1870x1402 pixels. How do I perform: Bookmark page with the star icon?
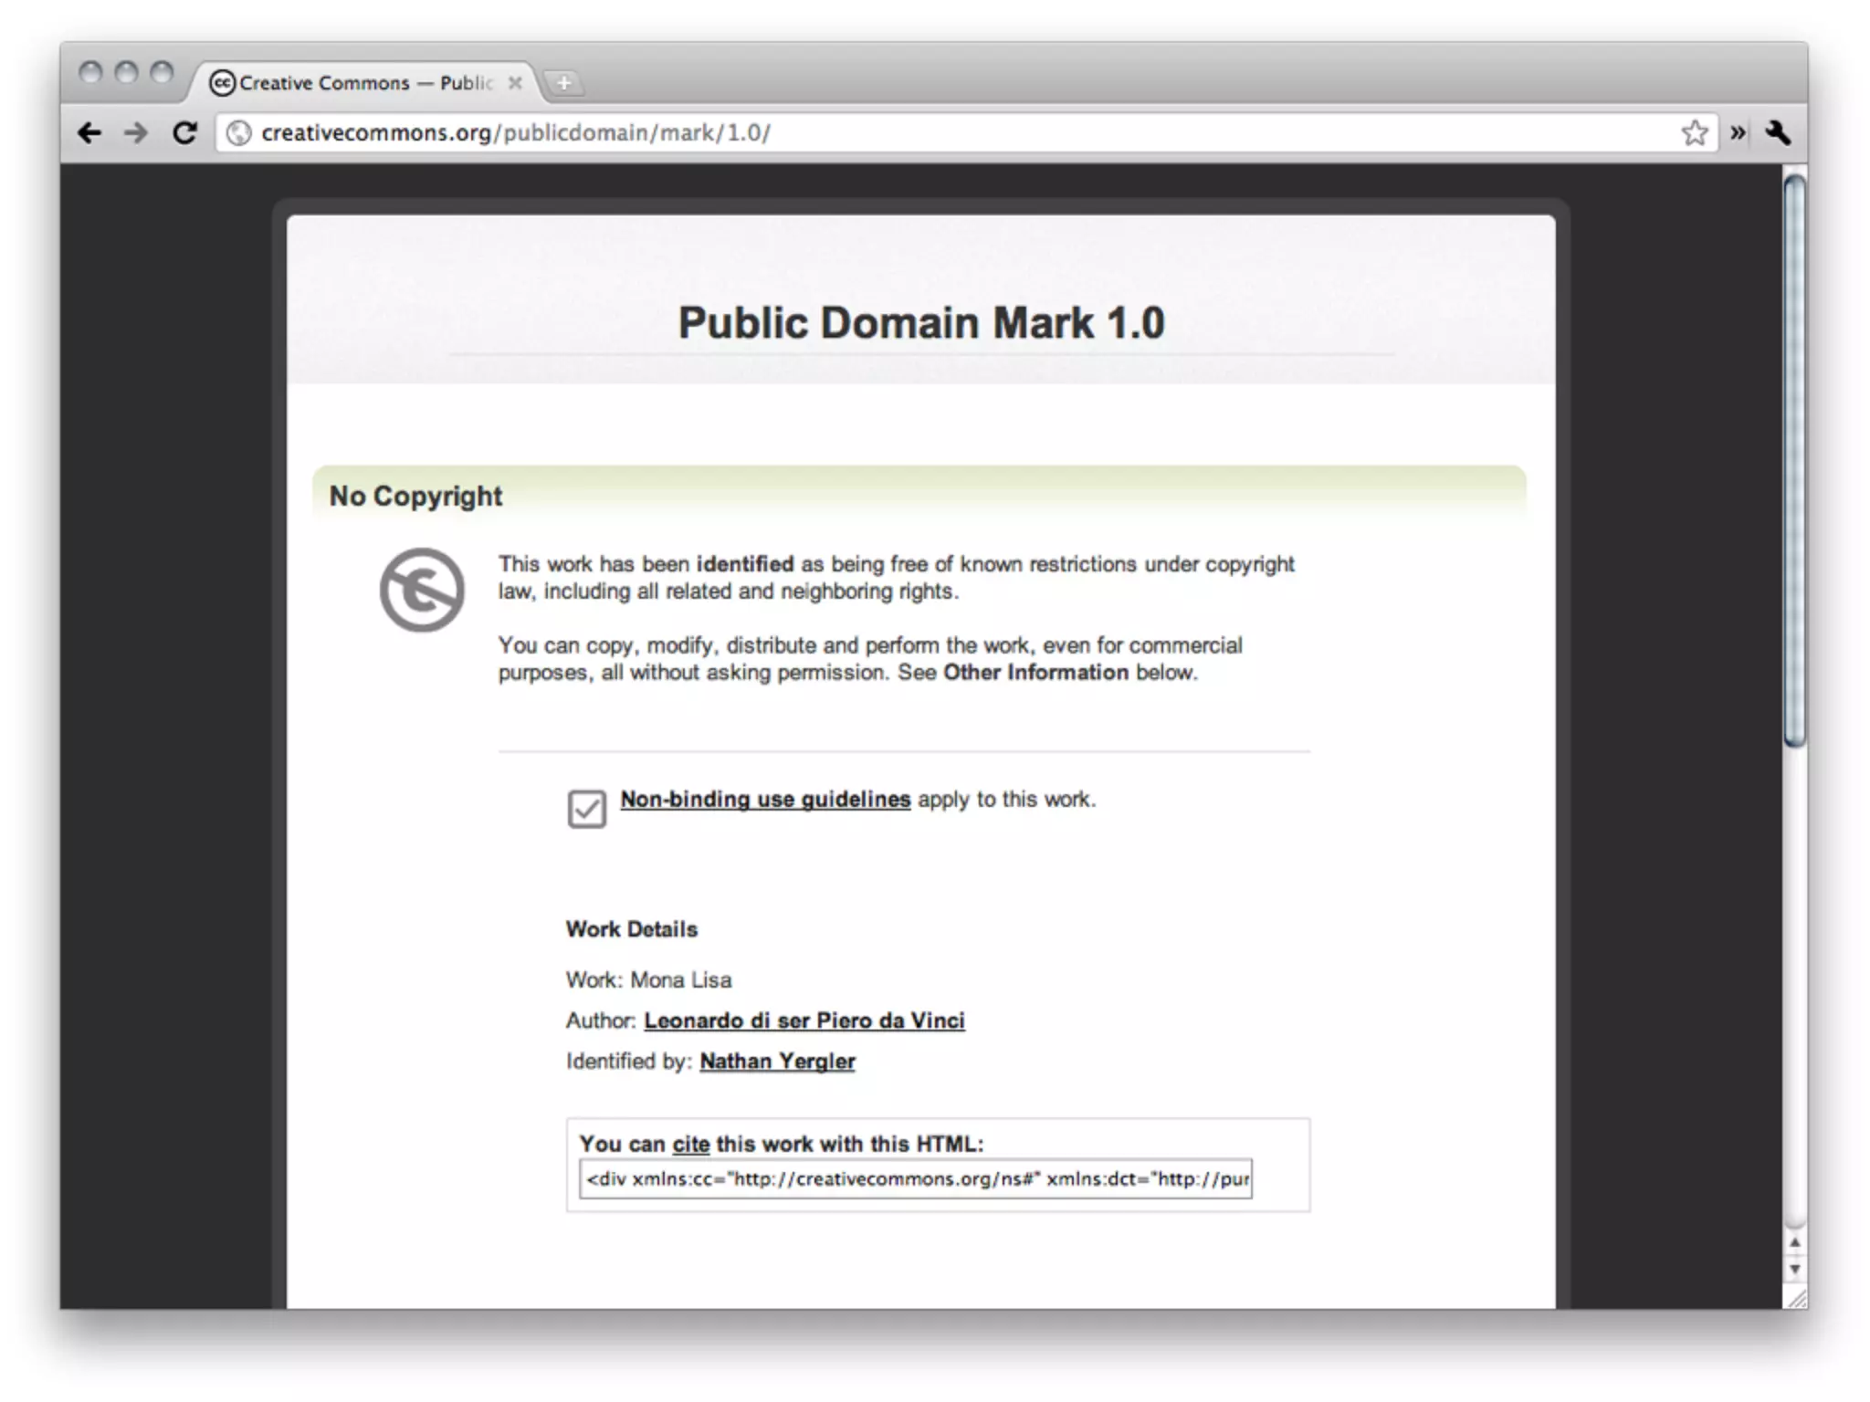(x=1694, y=133)
